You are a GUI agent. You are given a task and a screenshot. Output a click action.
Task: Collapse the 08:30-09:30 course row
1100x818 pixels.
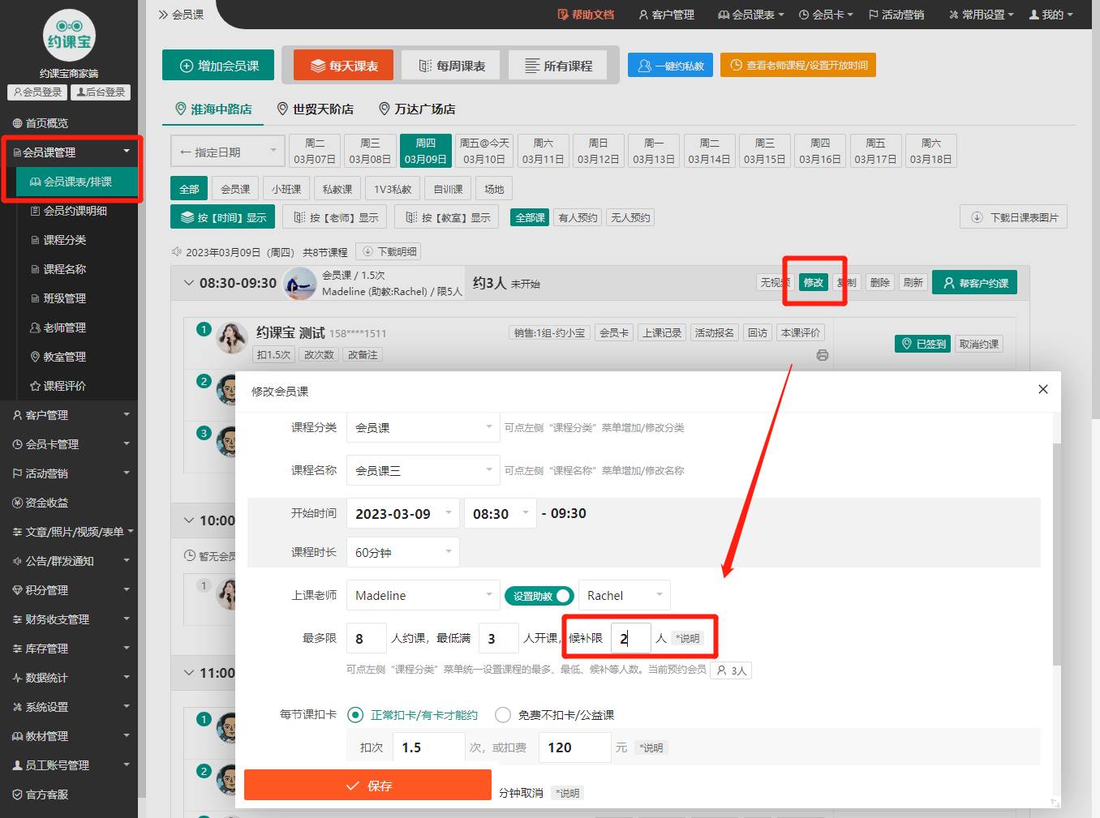click(x=188, y=283)
